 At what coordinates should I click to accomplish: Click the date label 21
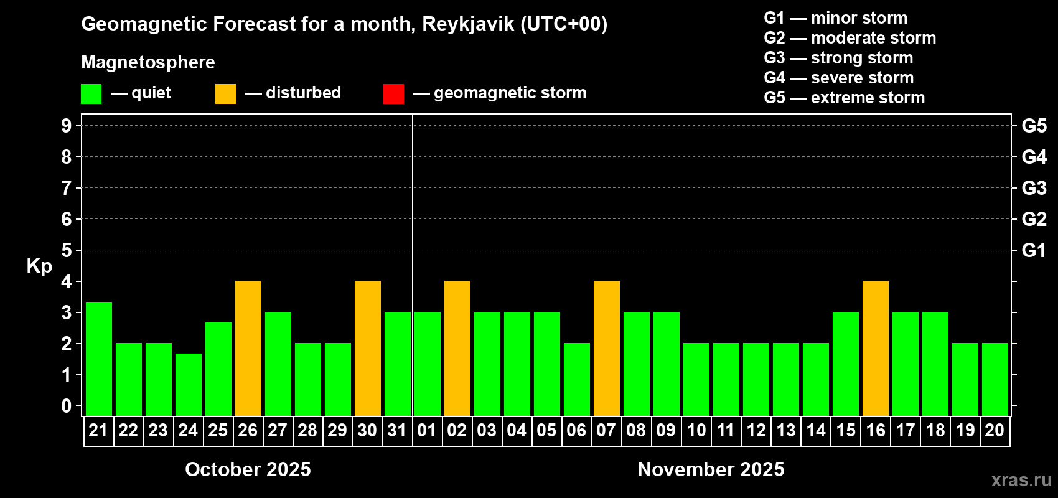98,430
